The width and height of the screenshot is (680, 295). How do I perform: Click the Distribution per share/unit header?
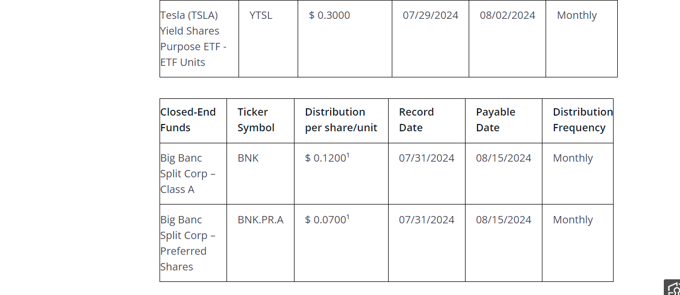point(341,120)
